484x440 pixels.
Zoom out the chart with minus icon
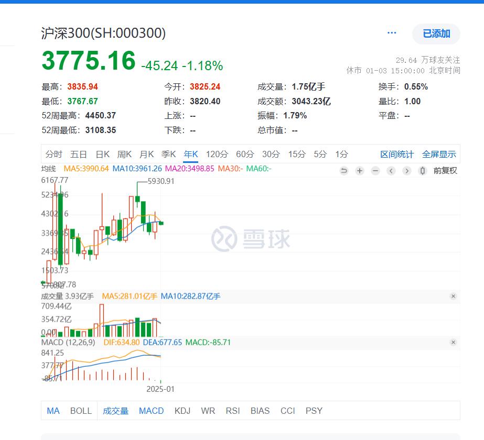375,171
